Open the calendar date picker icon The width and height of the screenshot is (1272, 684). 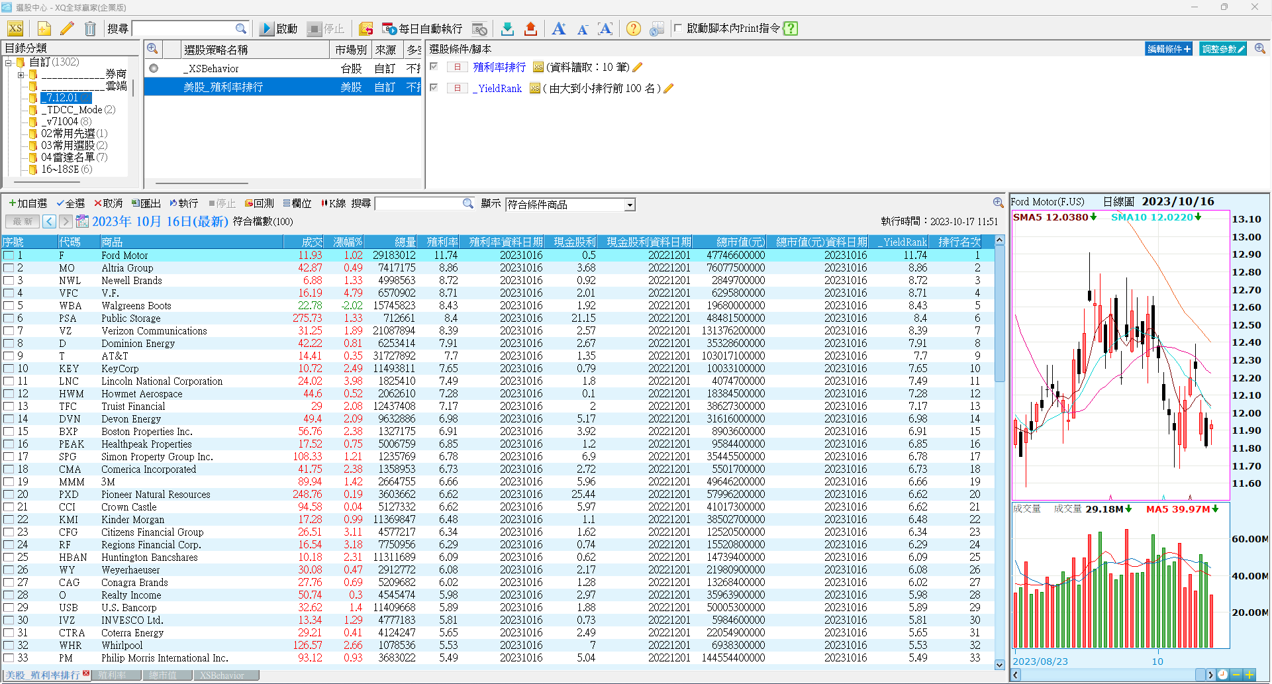(x=82, y=221)
